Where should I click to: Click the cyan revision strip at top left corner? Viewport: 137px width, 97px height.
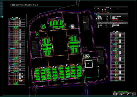[2, 9]
